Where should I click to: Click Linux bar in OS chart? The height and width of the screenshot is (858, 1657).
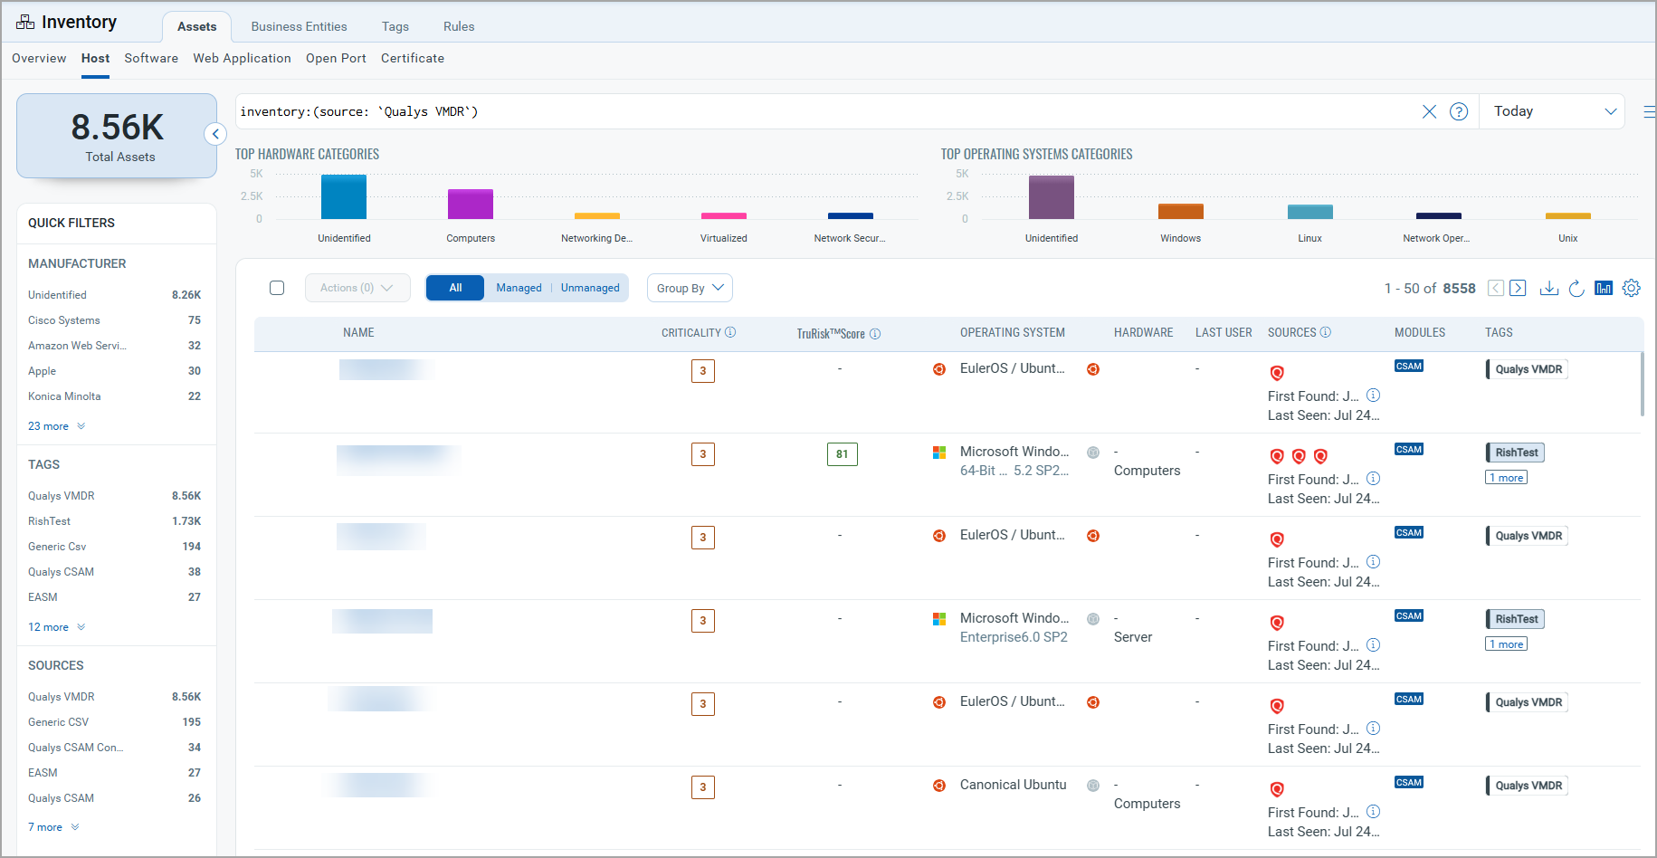[x=1310, y=212]
